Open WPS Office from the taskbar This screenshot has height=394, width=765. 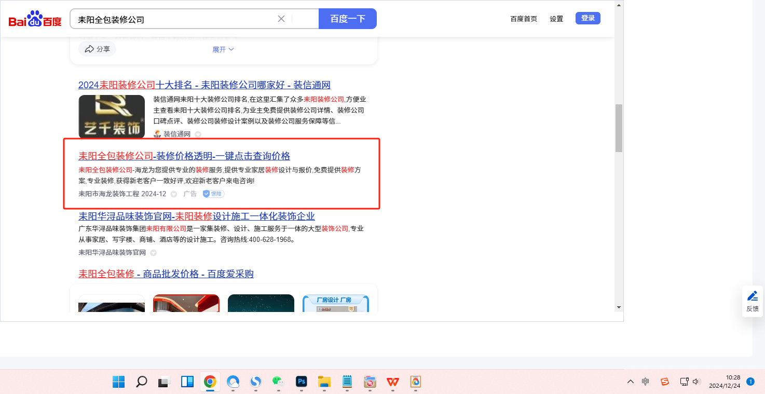click(392, 382)
